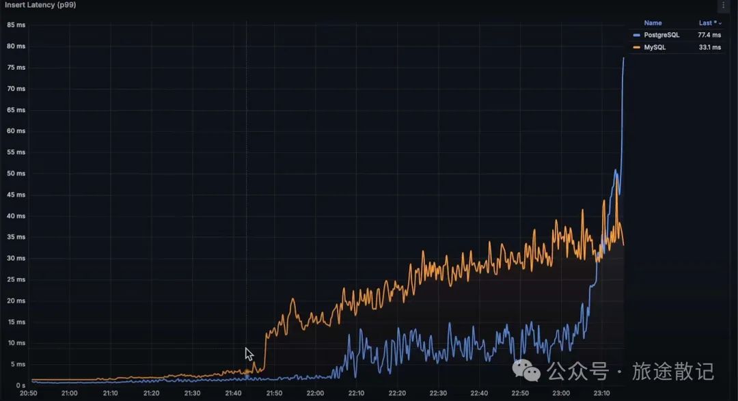The height and width of the screenshot is (401, 738).
Task: Click the 55 ms y-axis label
Action: click(16, 152)
